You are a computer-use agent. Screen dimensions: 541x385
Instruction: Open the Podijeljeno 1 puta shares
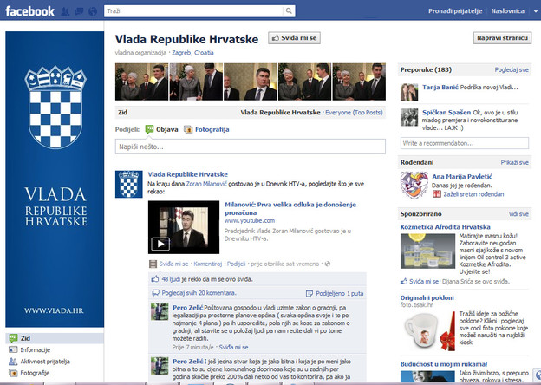(340, 294)
